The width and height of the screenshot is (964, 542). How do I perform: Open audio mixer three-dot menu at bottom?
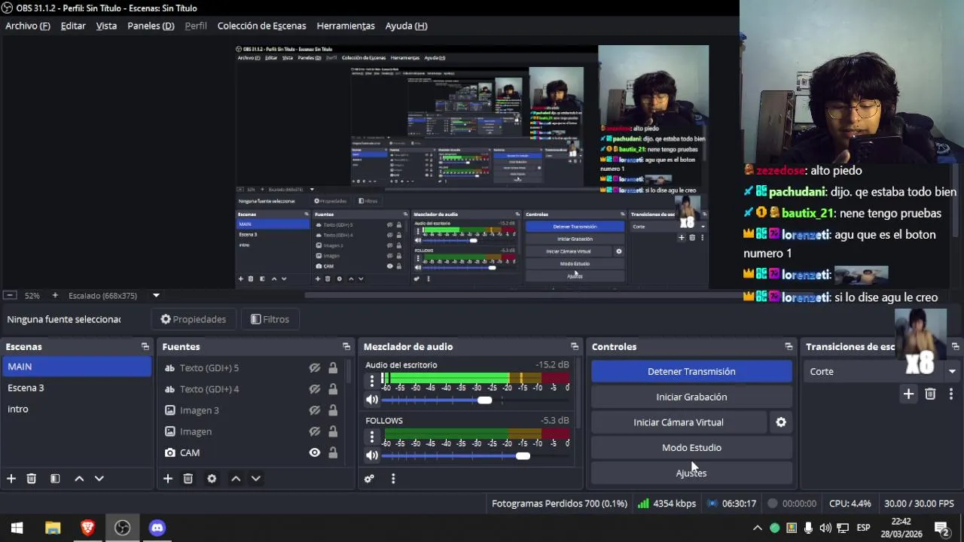(392, 479)
